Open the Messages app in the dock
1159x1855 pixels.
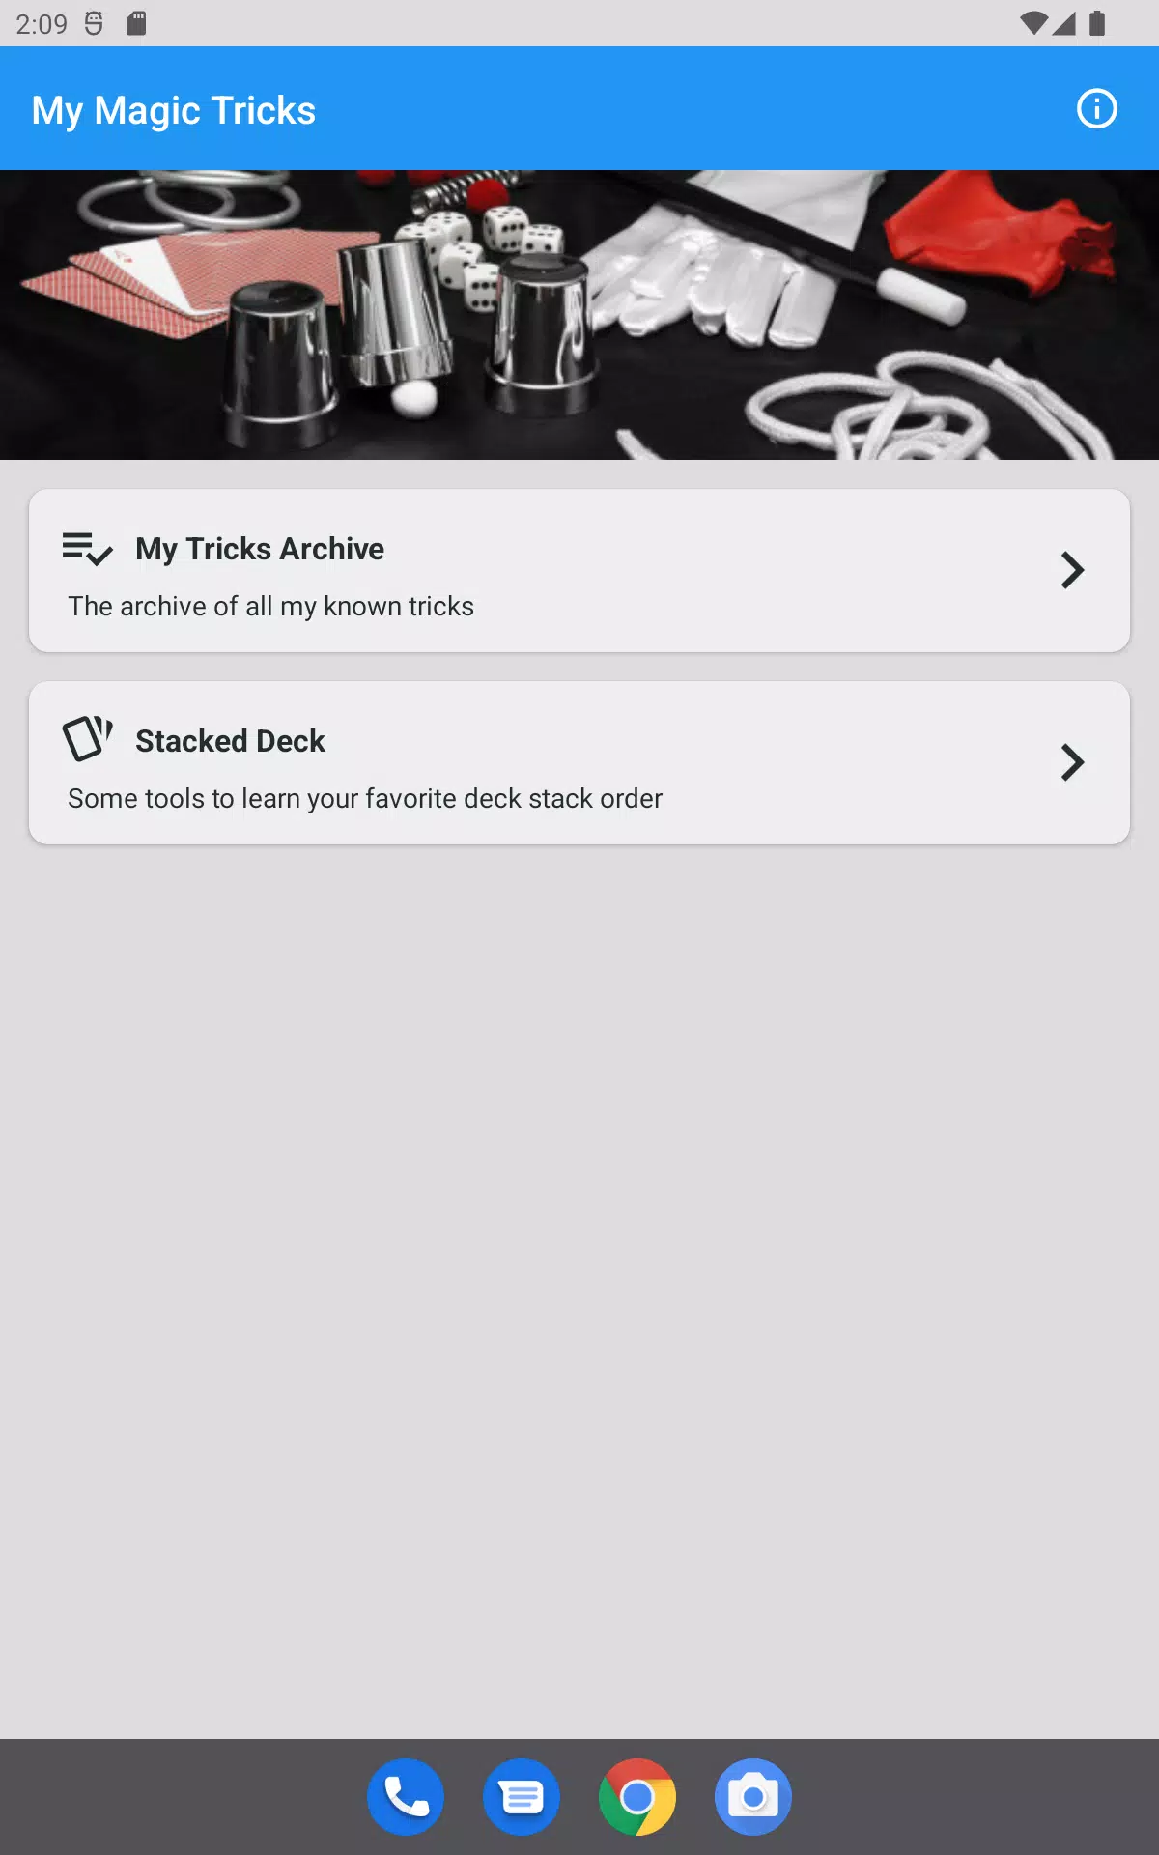coord(522,1797)
